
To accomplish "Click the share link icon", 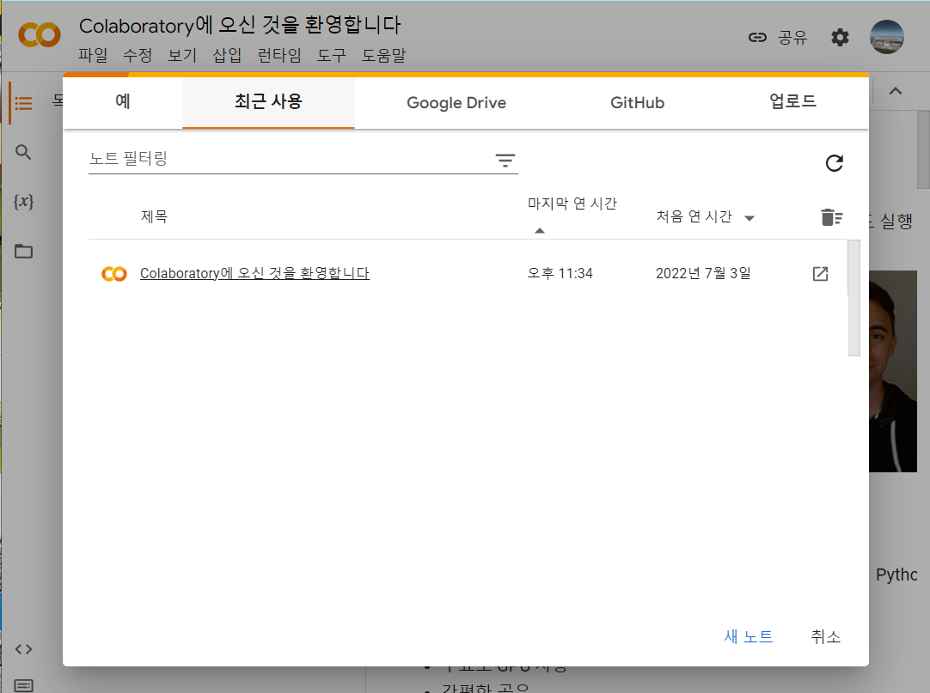I will (757, 37).
